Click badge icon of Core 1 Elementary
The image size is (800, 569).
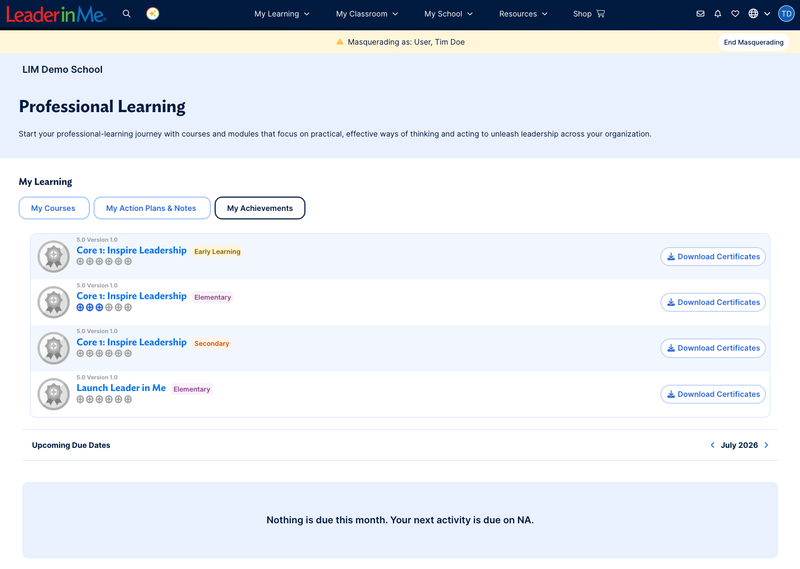[x=54, y=302]
